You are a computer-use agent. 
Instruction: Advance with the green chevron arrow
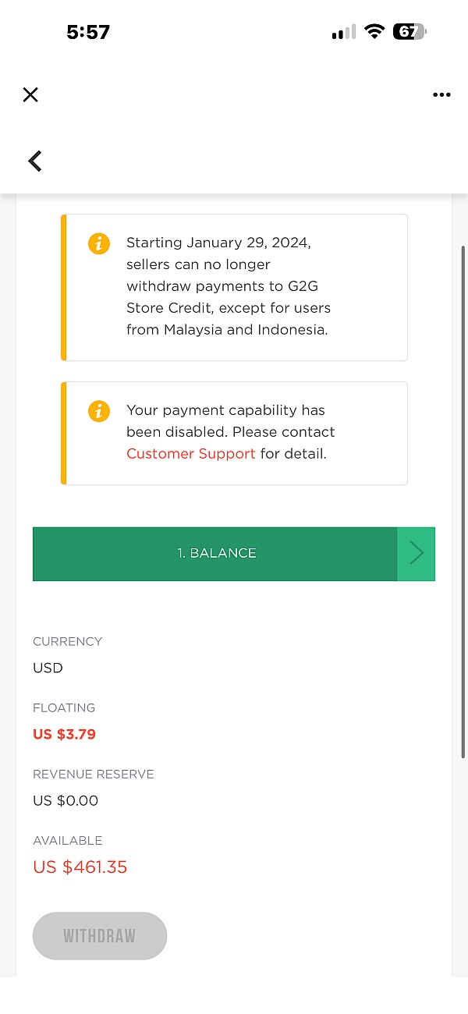click(x=417, y=554)
